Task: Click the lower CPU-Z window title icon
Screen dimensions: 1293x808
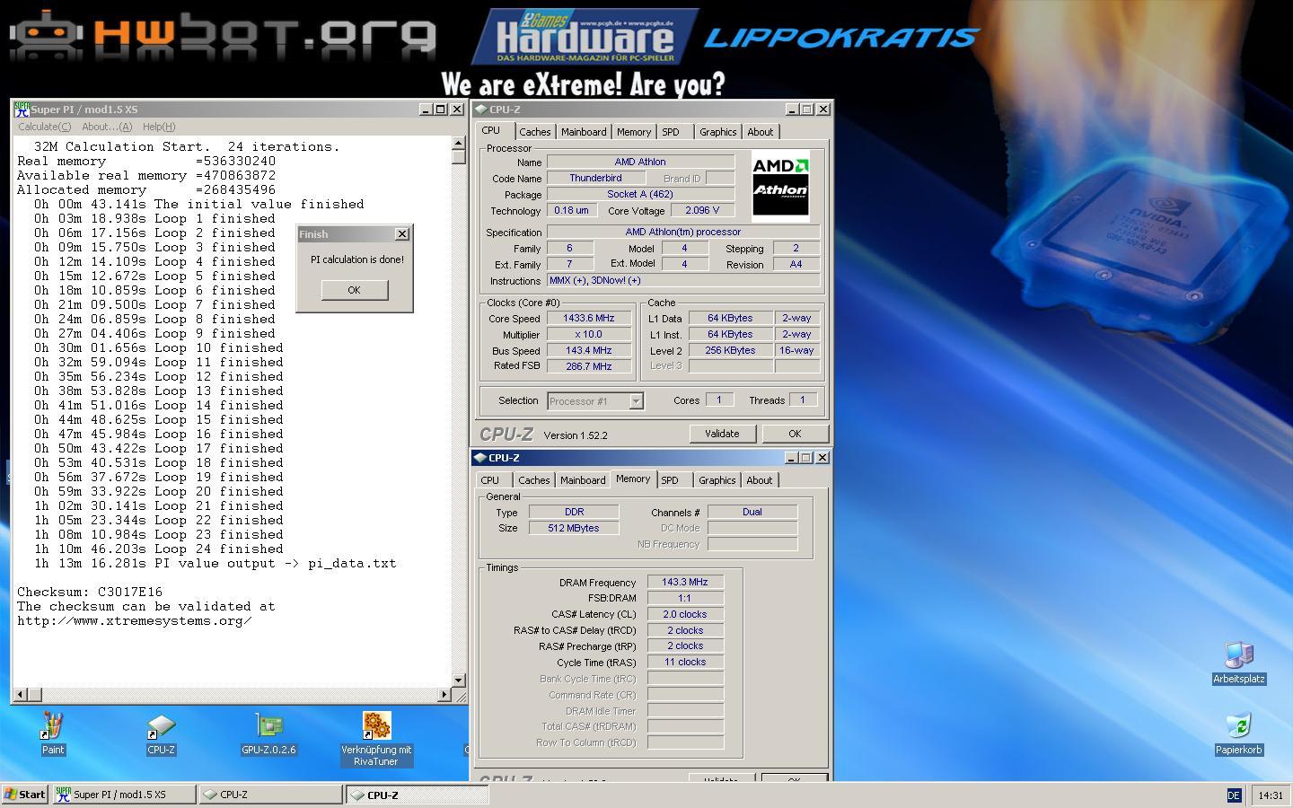Action: point(480,458)
